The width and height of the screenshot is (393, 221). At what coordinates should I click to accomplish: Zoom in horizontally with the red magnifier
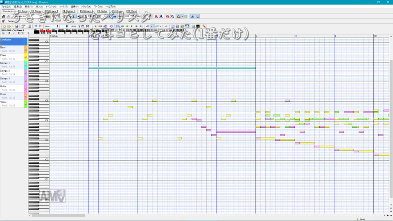tap(156, 16)
